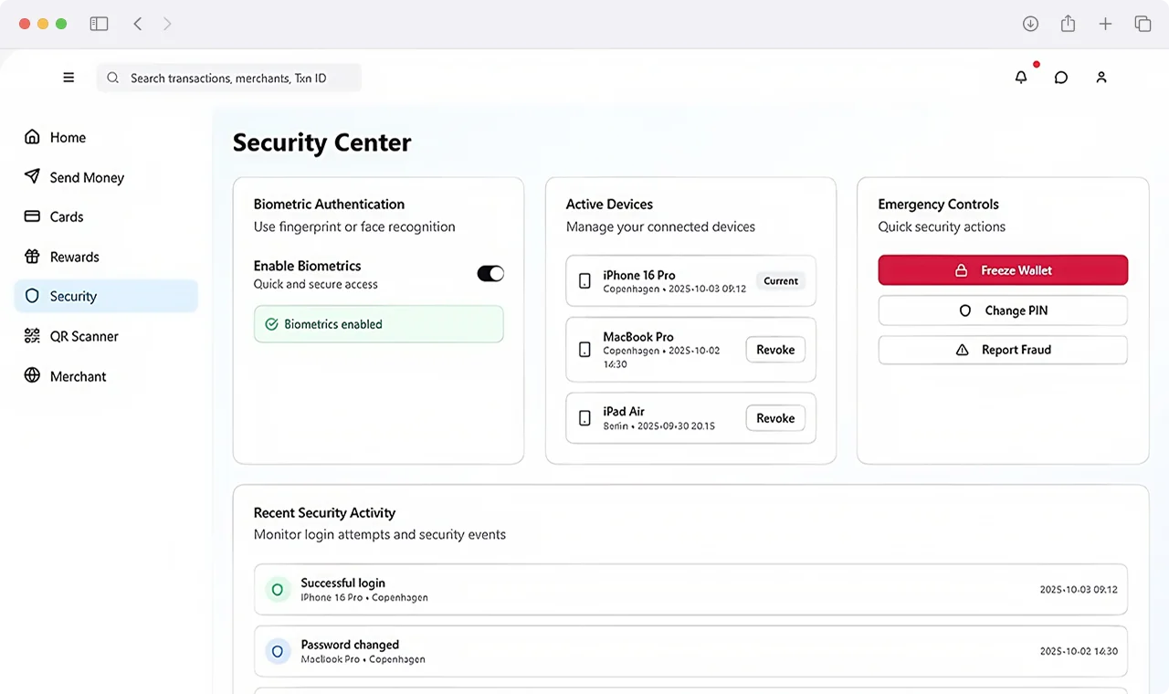Click the Successful login status icon
The image size is (1169, 694).
coord(278,590)
